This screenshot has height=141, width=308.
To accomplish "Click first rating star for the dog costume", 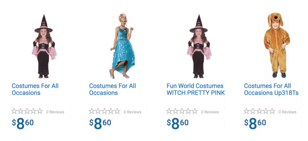I will 247,111.
